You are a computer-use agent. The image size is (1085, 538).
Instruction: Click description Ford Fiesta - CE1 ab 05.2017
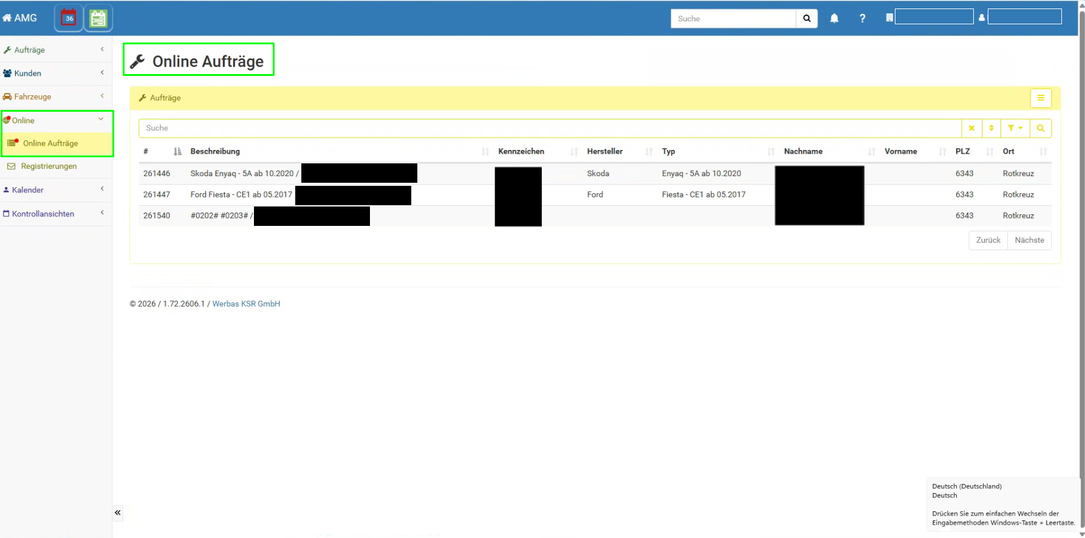[241, 195]
